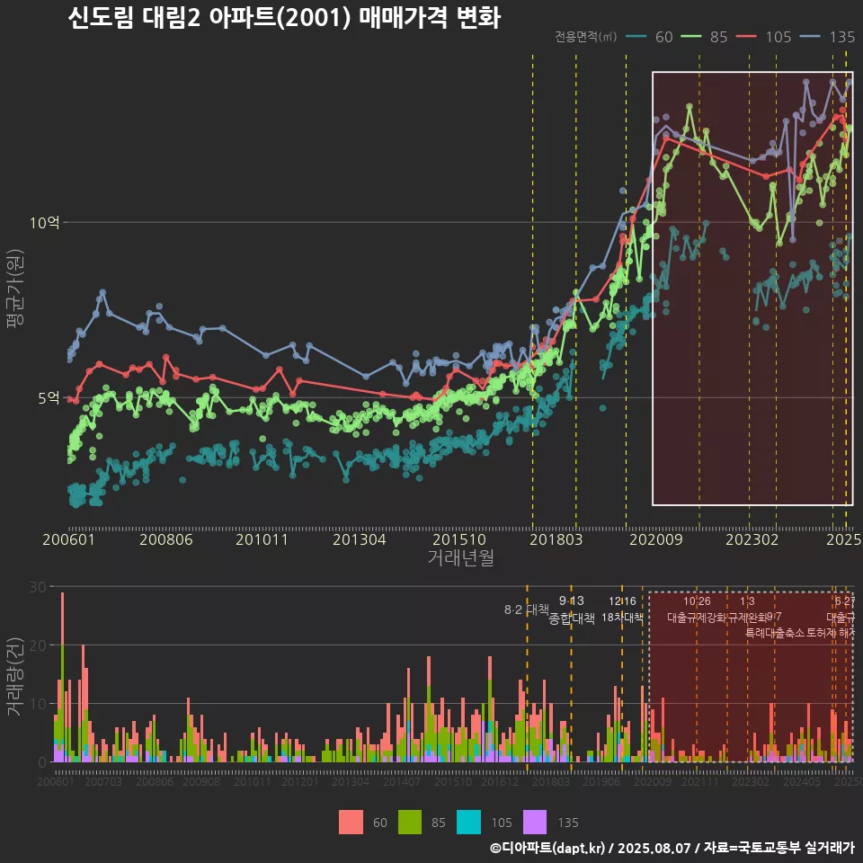The image size is (863, 863).
Task: Click the 1·3 규제완화 annotation
Action: coord(747,609)
